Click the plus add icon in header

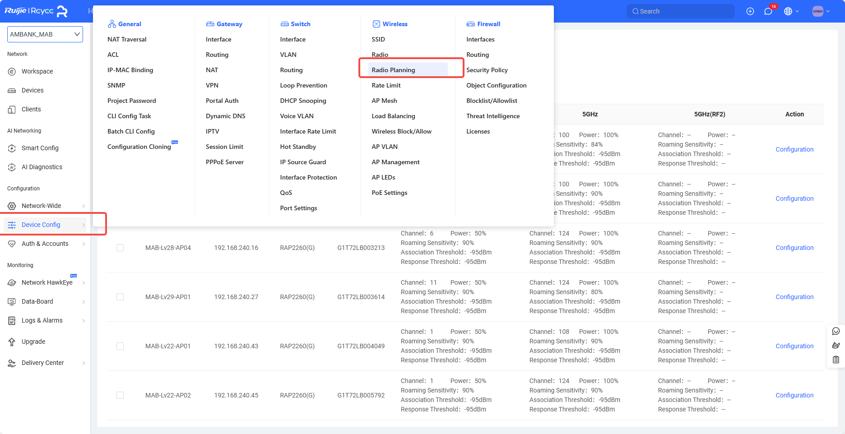(x=750, y=11)
